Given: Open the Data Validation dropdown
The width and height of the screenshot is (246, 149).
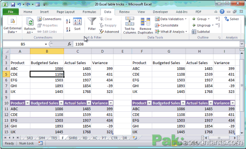Looking at the screenshot, I should coord(171,19).
